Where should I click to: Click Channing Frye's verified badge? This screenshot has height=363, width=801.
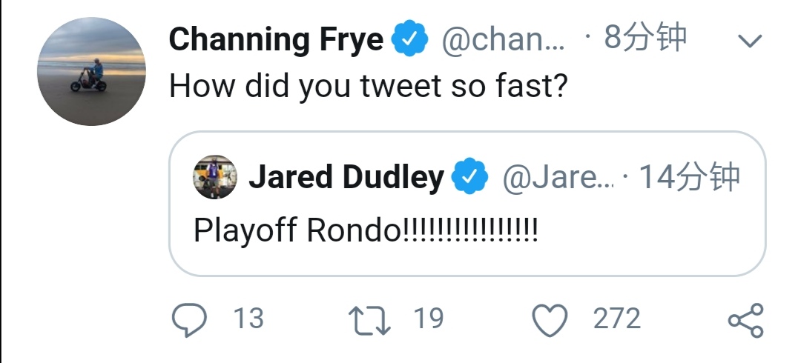[x=410, y=39]
